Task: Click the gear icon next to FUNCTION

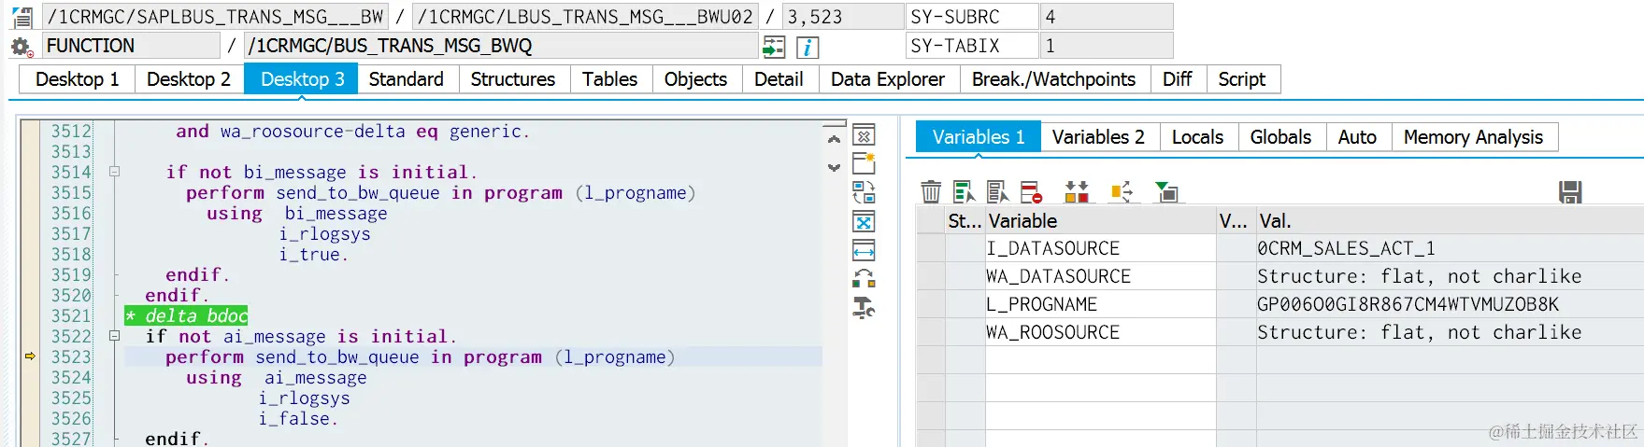Action: coord(21,46)
